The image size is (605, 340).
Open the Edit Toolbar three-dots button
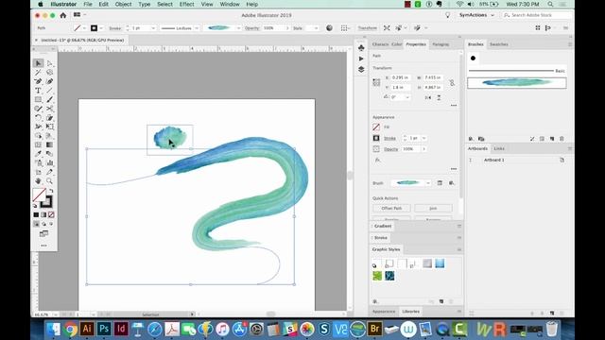44,246
